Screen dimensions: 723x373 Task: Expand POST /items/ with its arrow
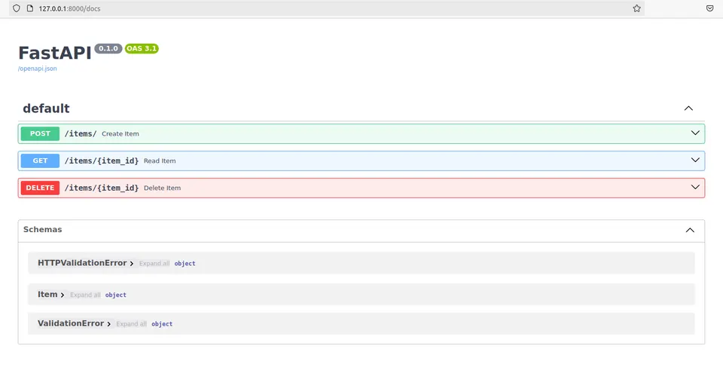coord(695,133)
